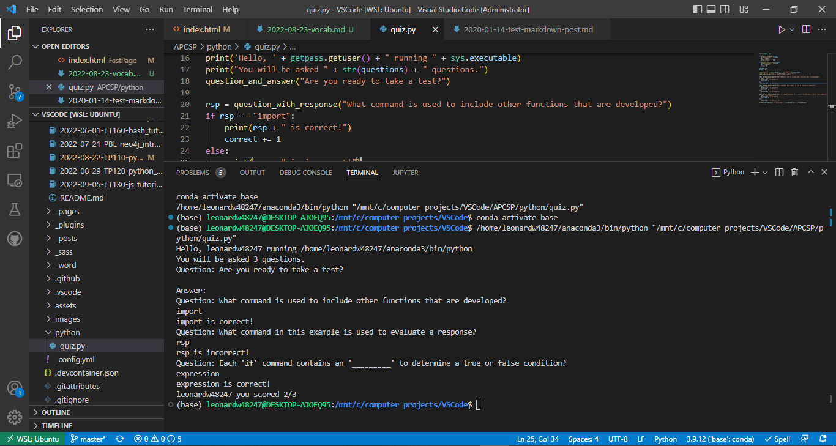Expand the _posts folder
Image resolution: width=836 pixels, height=446 pixels.
(97, 238)
